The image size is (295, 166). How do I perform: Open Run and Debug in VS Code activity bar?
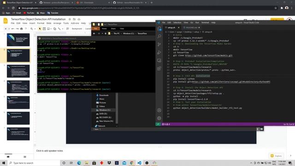[159, 53]
